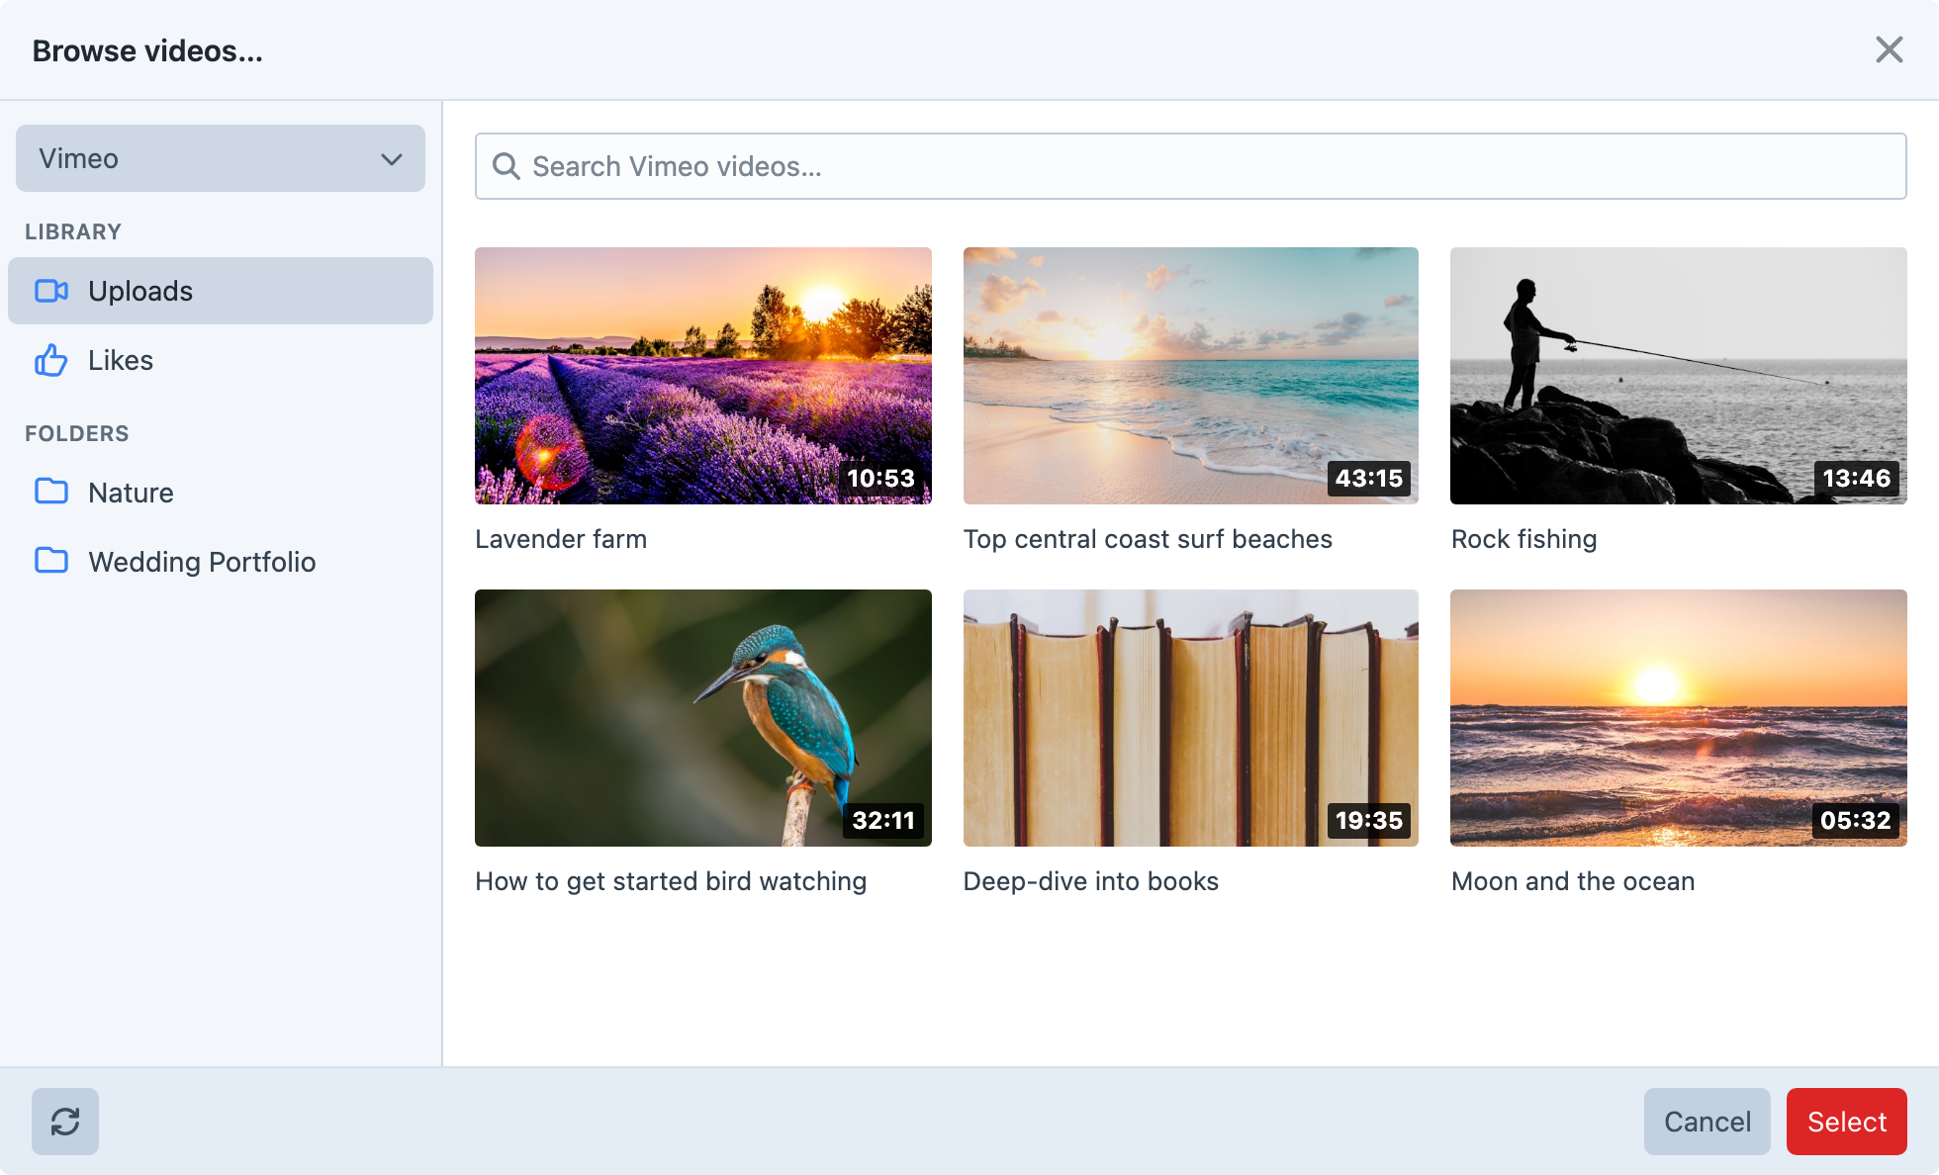Click the Wedding Portfolio folder icon
The height and width of the screenshot is (1175, 1939).
[51, 561]
